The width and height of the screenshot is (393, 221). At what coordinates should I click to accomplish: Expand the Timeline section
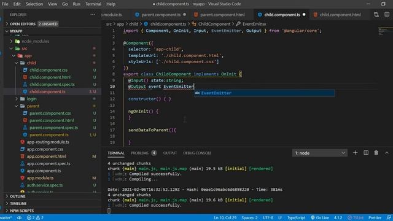[x=18, y=203]
